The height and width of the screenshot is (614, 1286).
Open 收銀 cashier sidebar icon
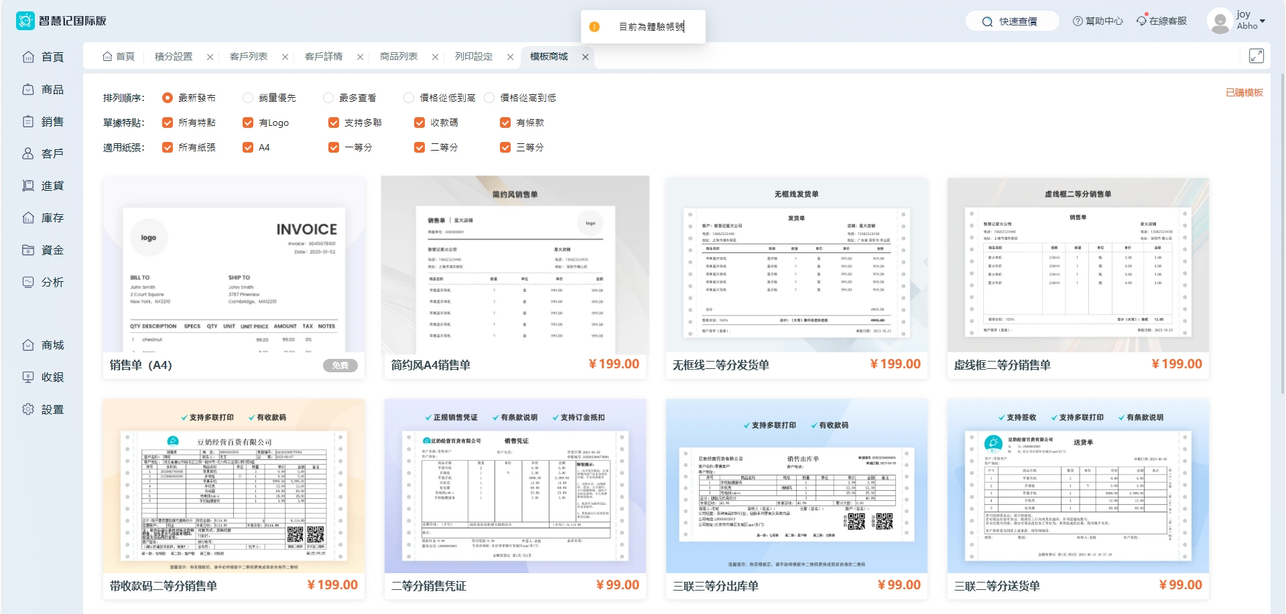point(28,377)
